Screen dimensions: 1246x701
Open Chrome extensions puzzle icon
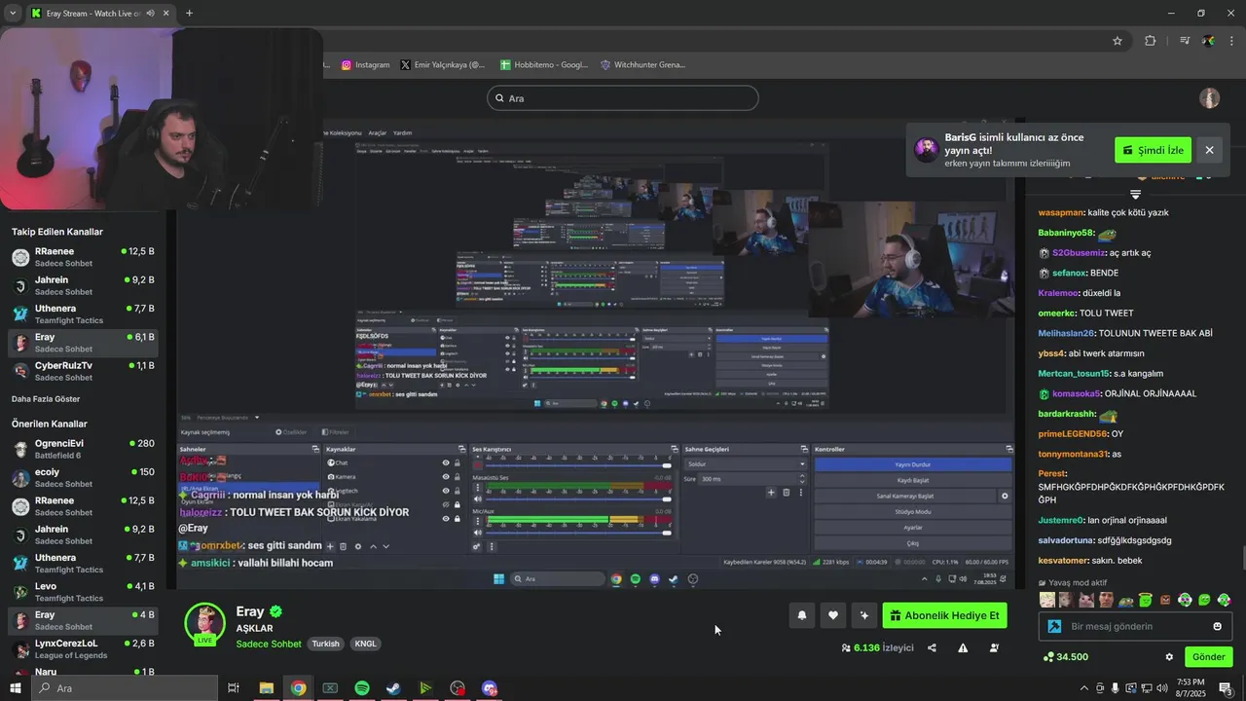1151,41
